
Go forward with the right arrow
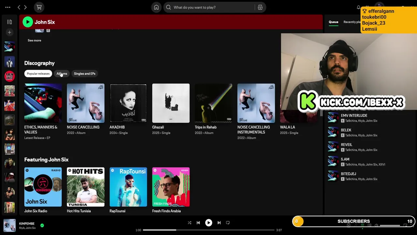coord(25,7)
